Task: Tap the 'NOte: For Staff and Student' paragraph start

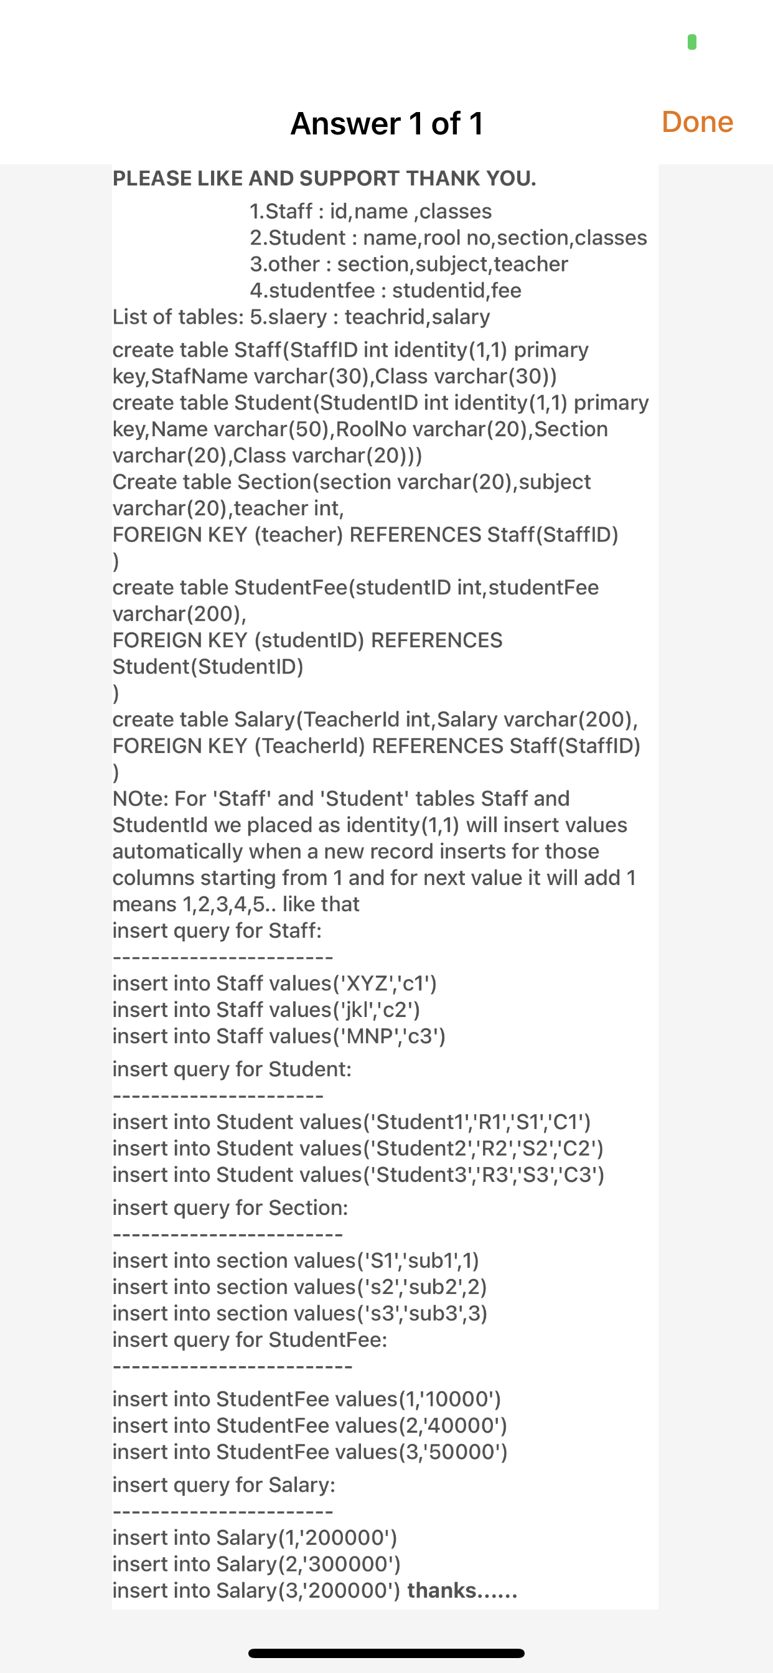Action: [x=341, y=799]
